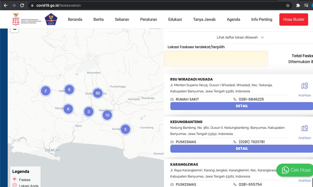
Task: Open the Info Penting menu item
Action: [x=262, y=19]
